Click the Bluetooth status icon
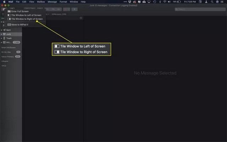 160,2
